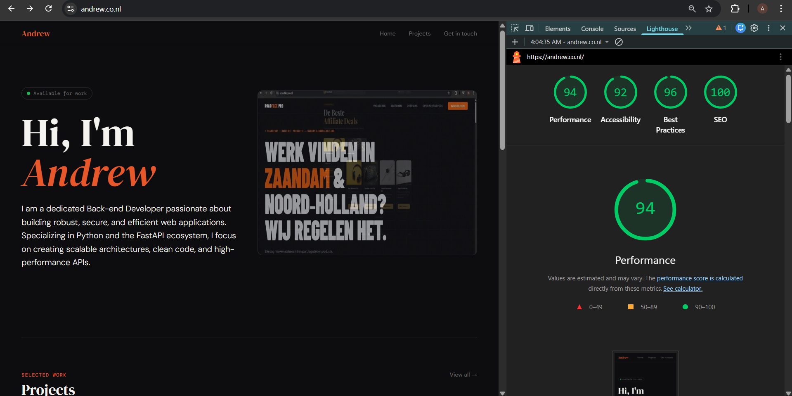The height and width of the screenshot is (396, 792).
Task: Activate the DevTools inspect element picker
Action: pos(515,28)
